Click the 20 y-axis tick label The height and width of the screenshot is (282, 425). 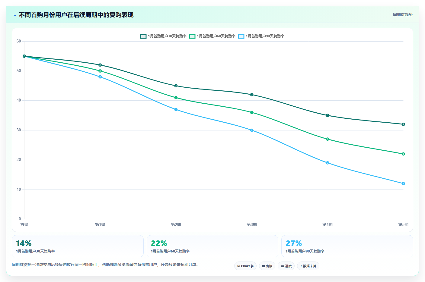tap(19, 160)
